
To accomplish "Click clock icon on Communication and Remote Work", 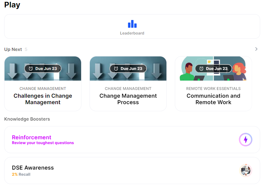I will click(x=201, y=69).
